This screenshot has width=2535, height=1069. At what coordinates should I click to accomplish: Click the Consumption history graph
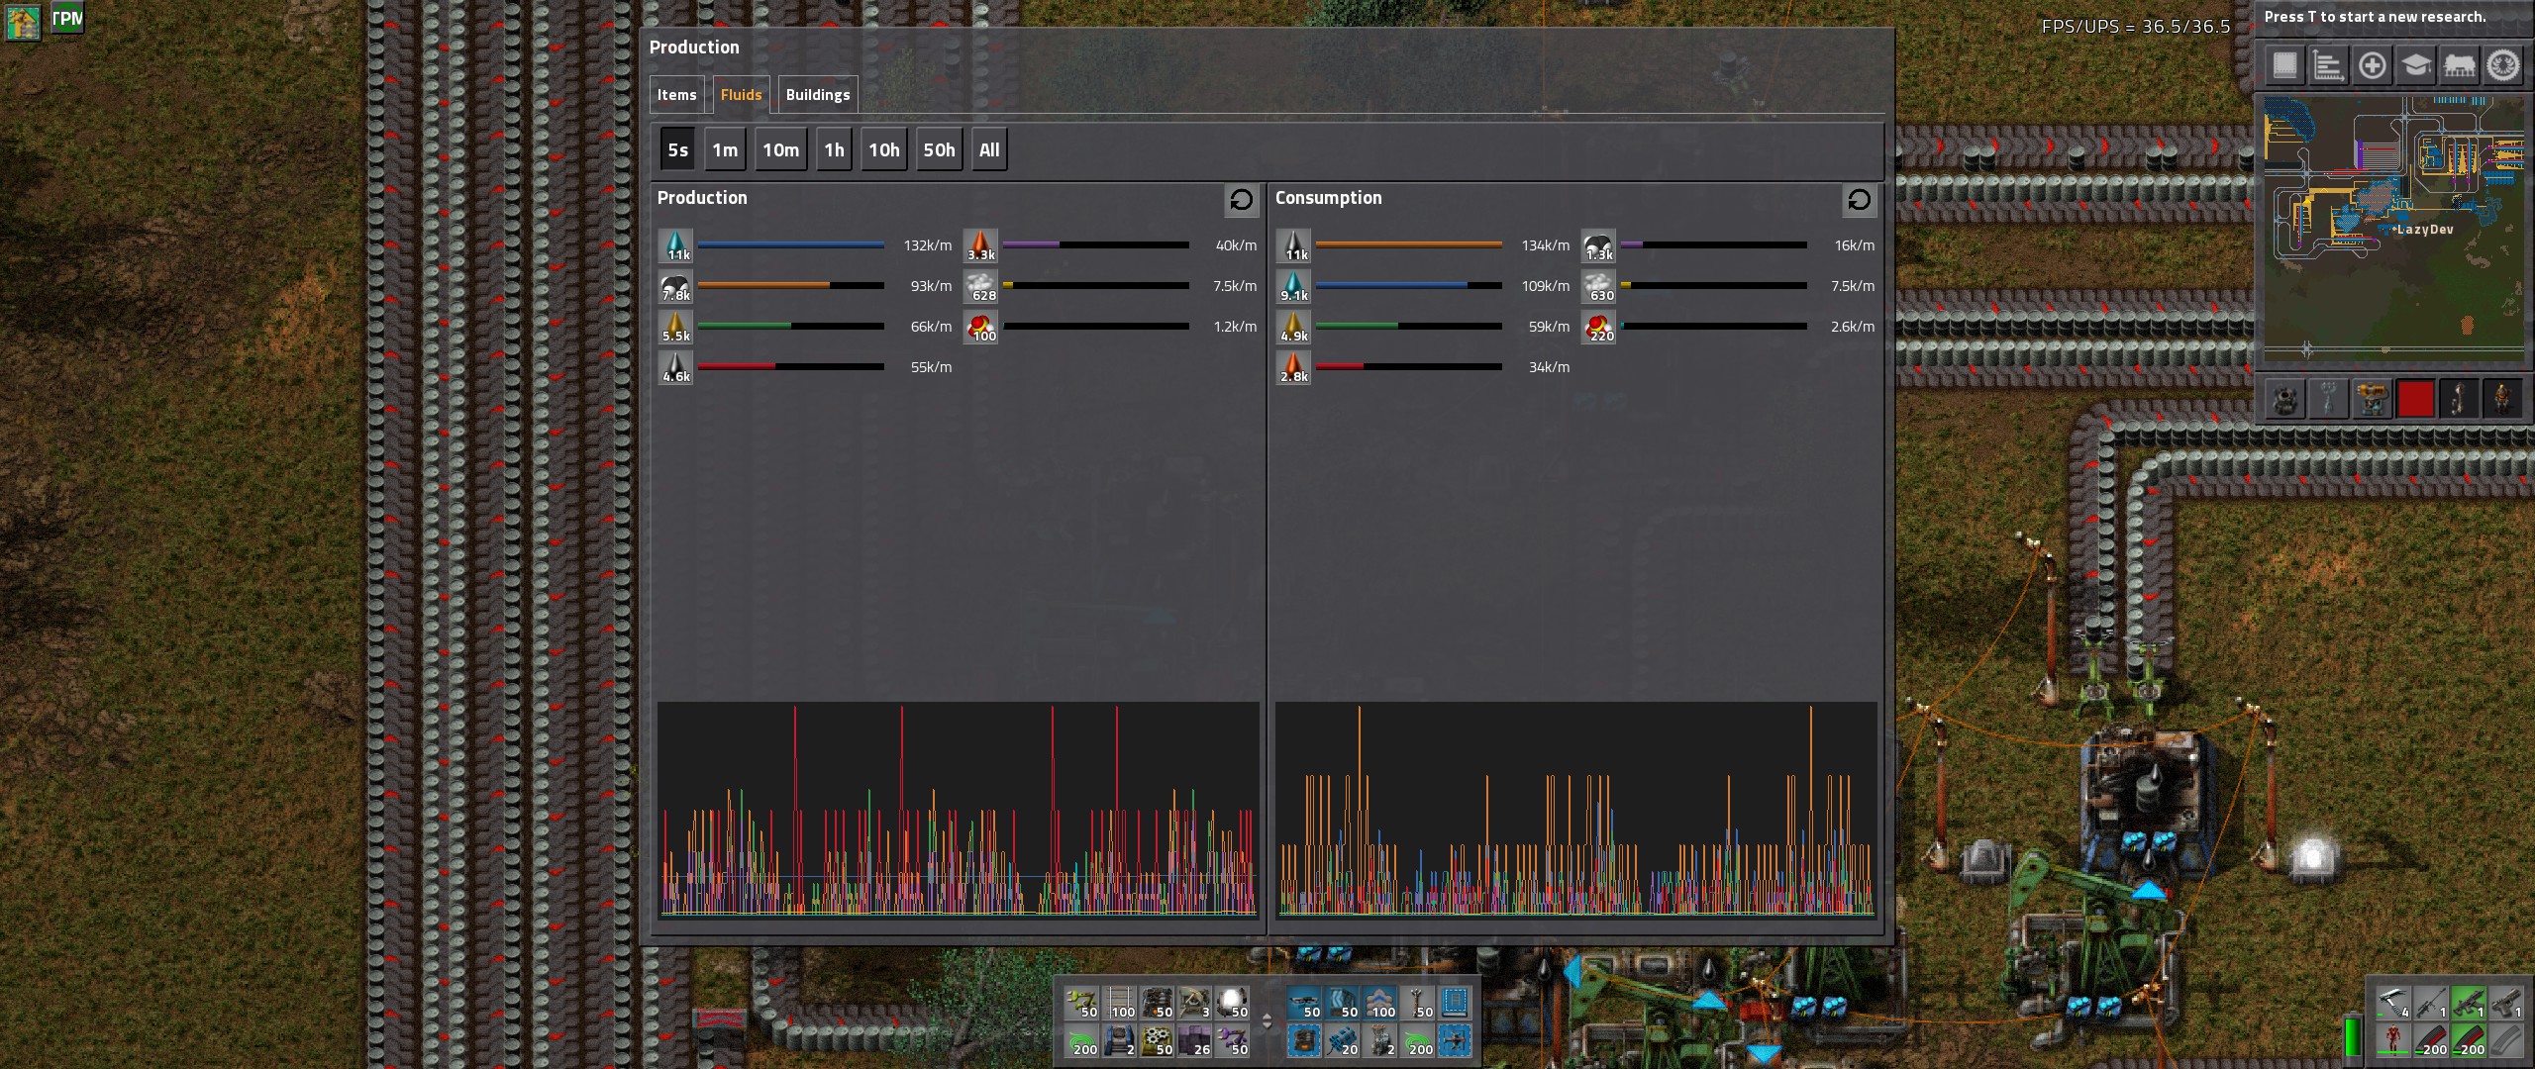point(1575,810)
